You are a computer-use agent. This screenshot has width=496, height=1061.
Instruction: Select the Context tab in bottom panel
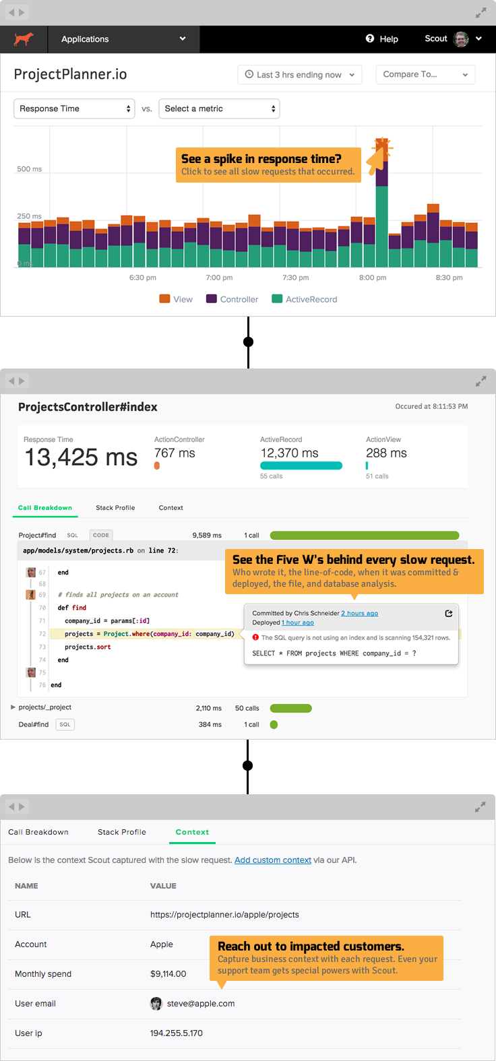pyautogui.click(x=192, y=832)
